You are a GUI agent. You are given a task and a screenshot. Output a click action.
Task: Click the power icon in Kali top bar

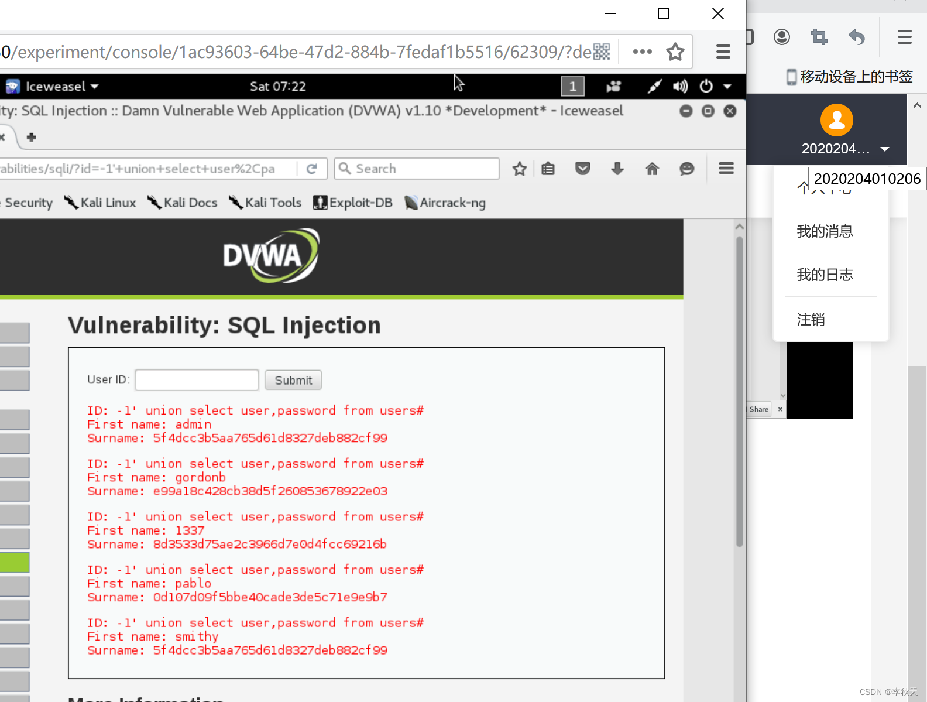coord(706,87)
